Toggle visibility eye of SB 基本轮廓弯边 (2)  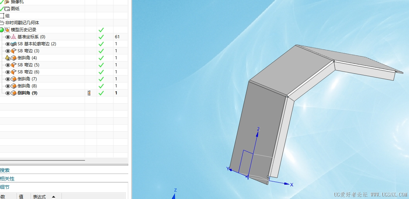pyautogui.click(x=8, y=44)
